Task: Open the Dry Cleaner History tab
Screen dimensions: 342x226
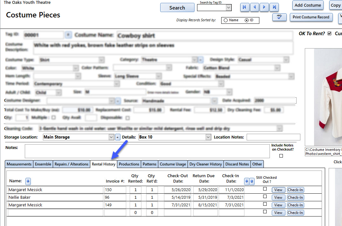Action: coord(206,164)
